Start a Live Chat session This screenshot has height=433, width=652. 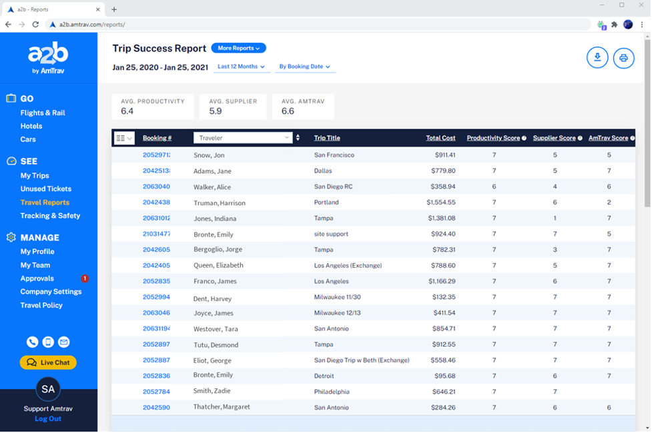48,362
